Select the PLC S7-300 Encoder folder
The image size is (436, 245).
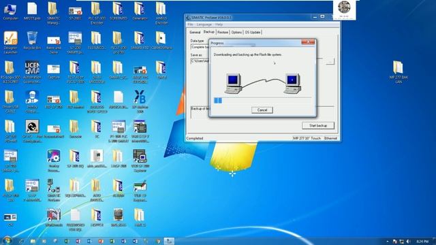(96, 14)
